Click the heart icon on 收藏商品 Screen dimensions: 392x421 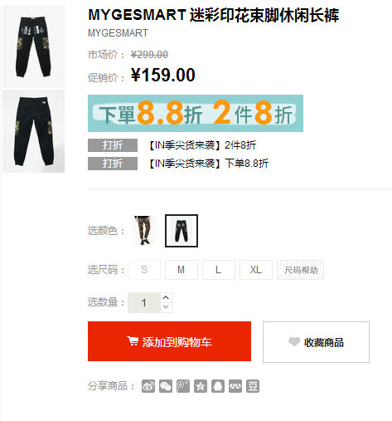coord(294,342)
